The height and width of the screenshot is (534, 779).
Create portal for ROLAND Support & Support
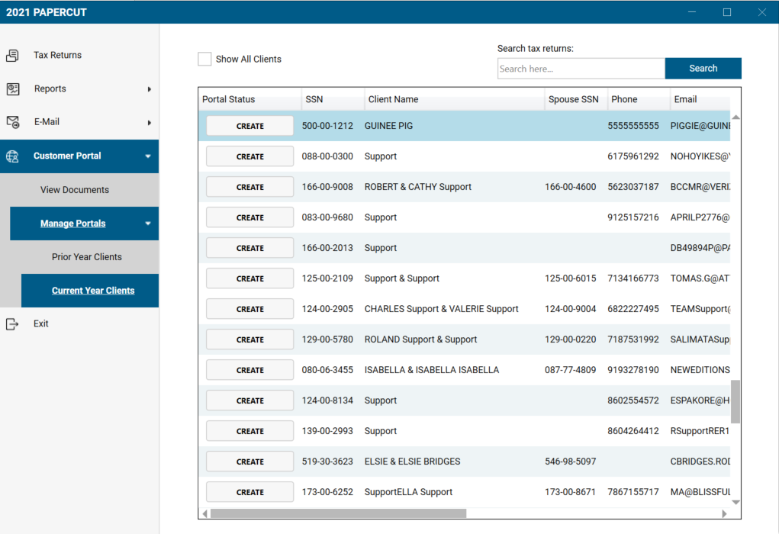click(250, 339)
